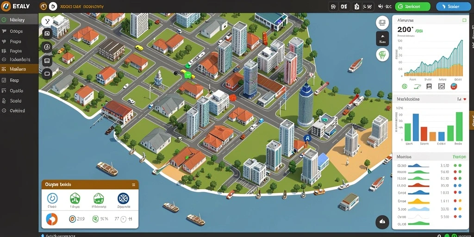Toggle the green checkbox in top chart panel
Image resolution: width=474 pixels, height=237 pixels.
click(x=464, y=20)
